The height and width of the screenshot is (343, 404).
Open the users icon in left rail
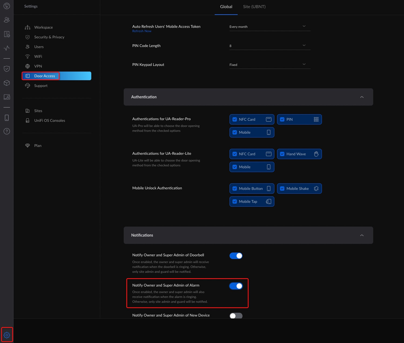7,20
